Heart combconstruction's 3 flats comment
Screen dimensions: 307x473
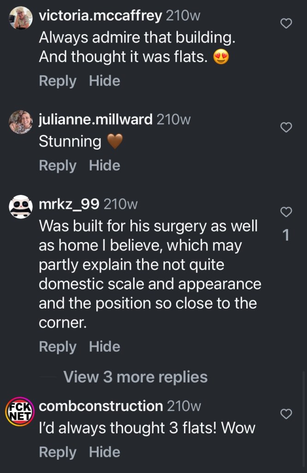286,414
